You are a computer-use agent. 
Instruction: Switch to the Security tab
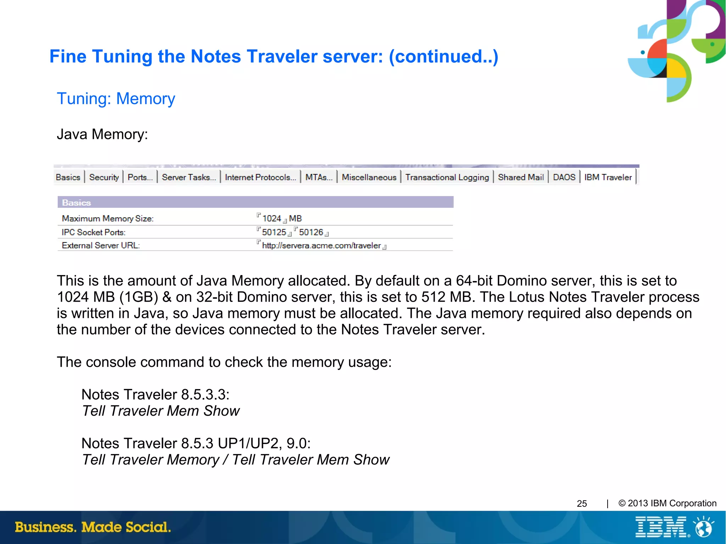click(x=104, y=177)
